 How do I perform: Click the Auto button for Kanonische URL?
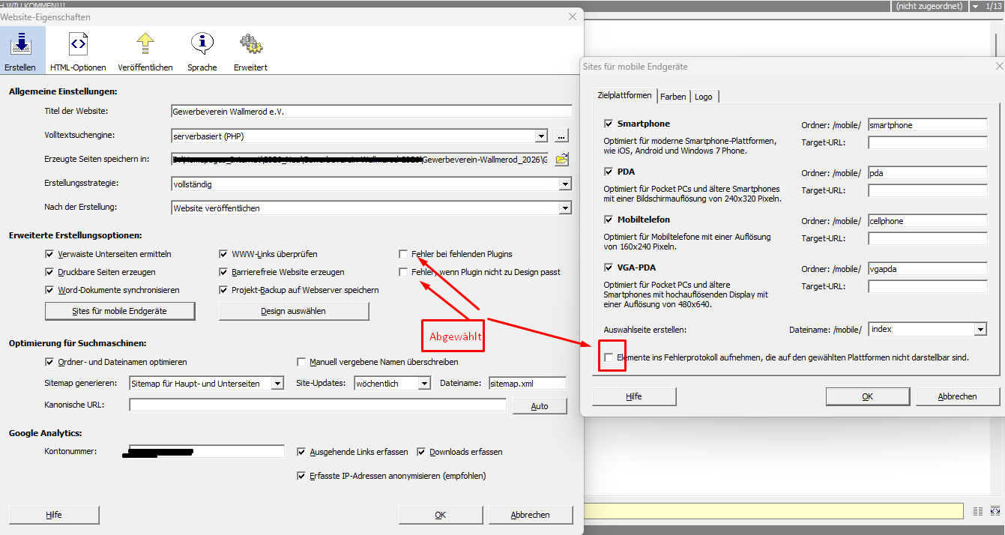point(540,406)
